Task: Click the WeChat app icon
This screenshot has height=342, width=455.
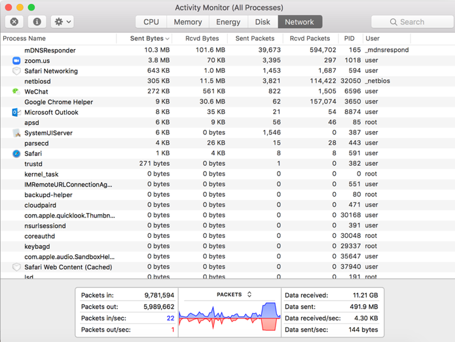Action: tap(16, 92)
